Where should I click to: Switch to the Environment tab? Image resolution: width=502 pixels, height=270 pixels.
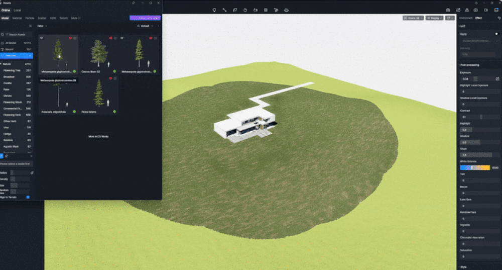click(466, 18)
